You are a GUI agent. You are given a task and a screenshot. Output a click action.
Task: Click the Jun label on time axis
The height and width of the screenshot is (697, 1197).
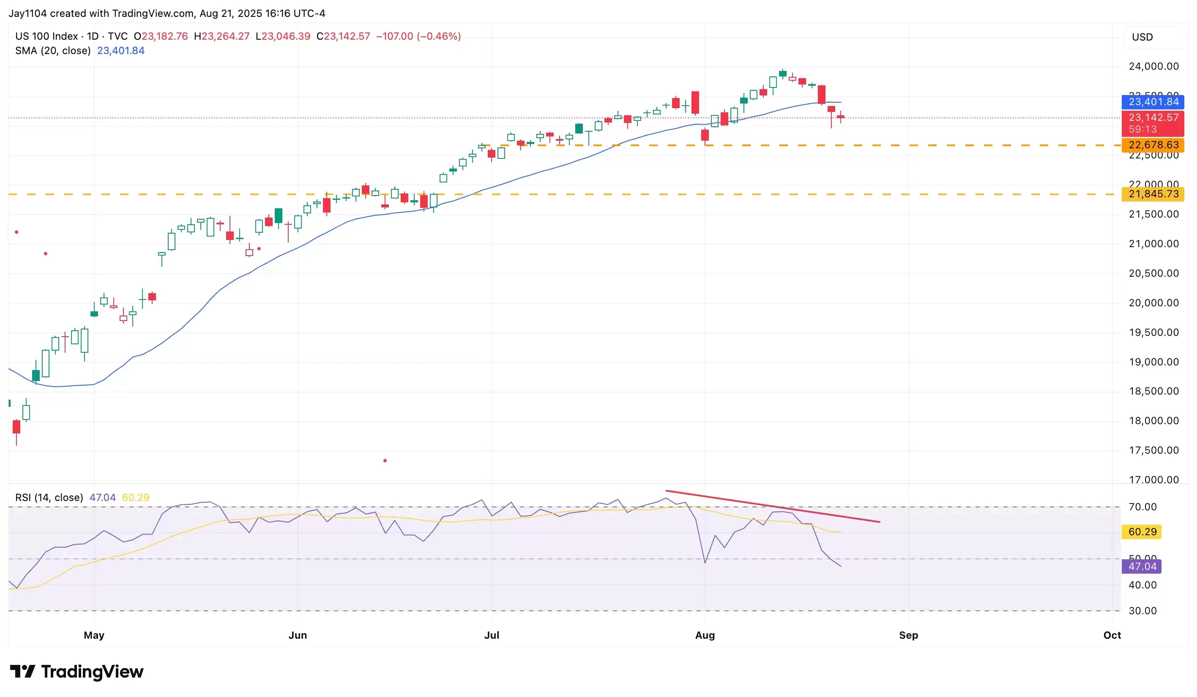(x=298, y=635)
